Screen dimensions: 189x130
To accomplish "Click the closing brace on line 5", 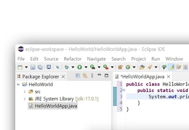I will pyautogui.click(x=128, y=109).
